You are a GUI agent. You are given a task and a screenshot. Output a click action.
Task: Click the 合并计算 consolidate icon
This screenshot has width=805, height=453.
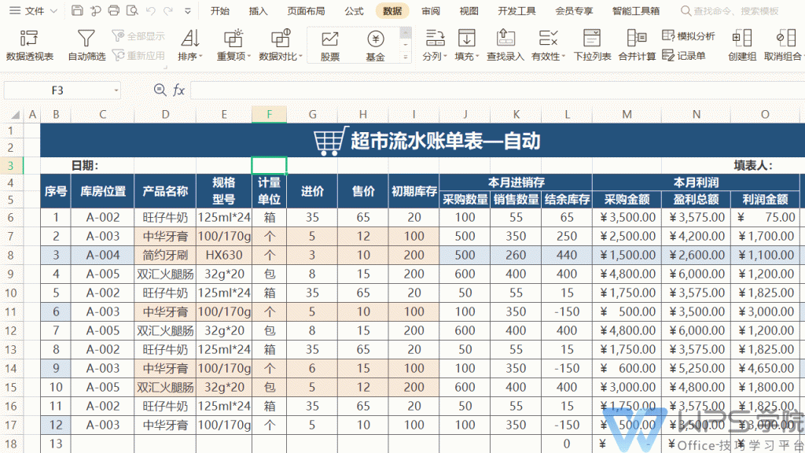pyautogui.click(x=637, y=45)
